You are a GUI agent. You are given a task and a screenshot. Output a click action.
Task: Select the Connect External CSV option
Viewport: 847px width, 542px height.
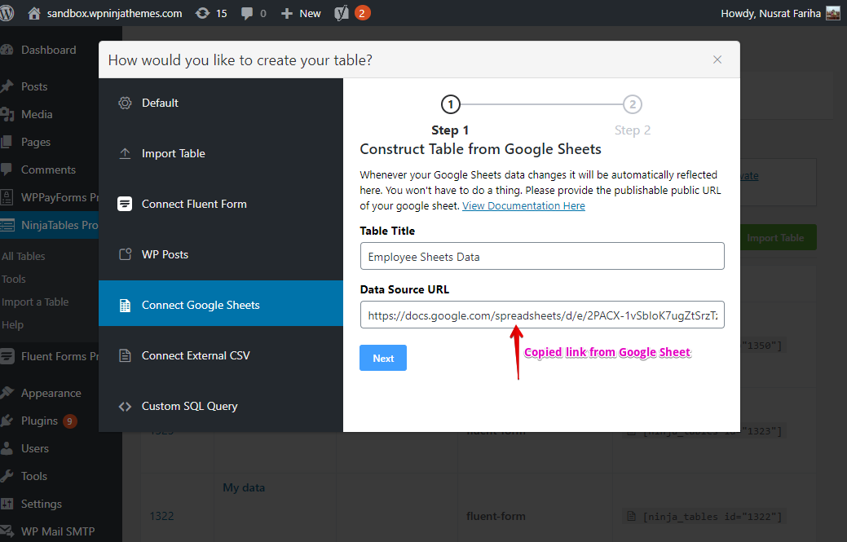tap(220, 355)
